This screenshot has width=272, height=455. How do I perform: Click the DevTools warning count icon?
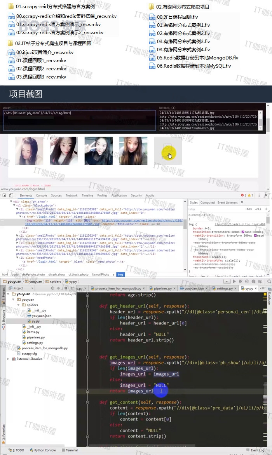[249, 195]
